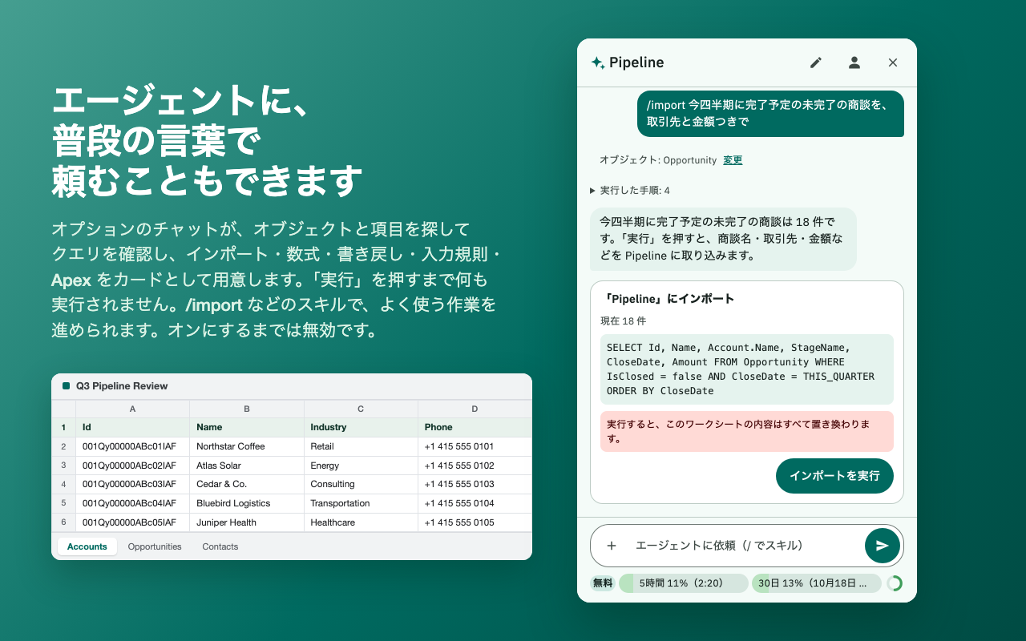Click the agent reply about 18 件 deals
The image size is (1026, 641).
(x=723, y=239)
